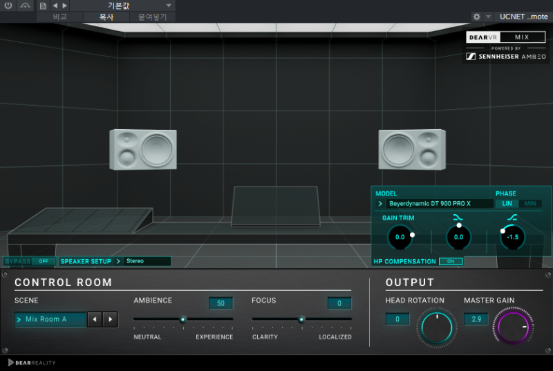The height and width of the screenshot is (371, 553).
Task: Click the AMBIENCE value field 50
Action: (x=221, y=303)
